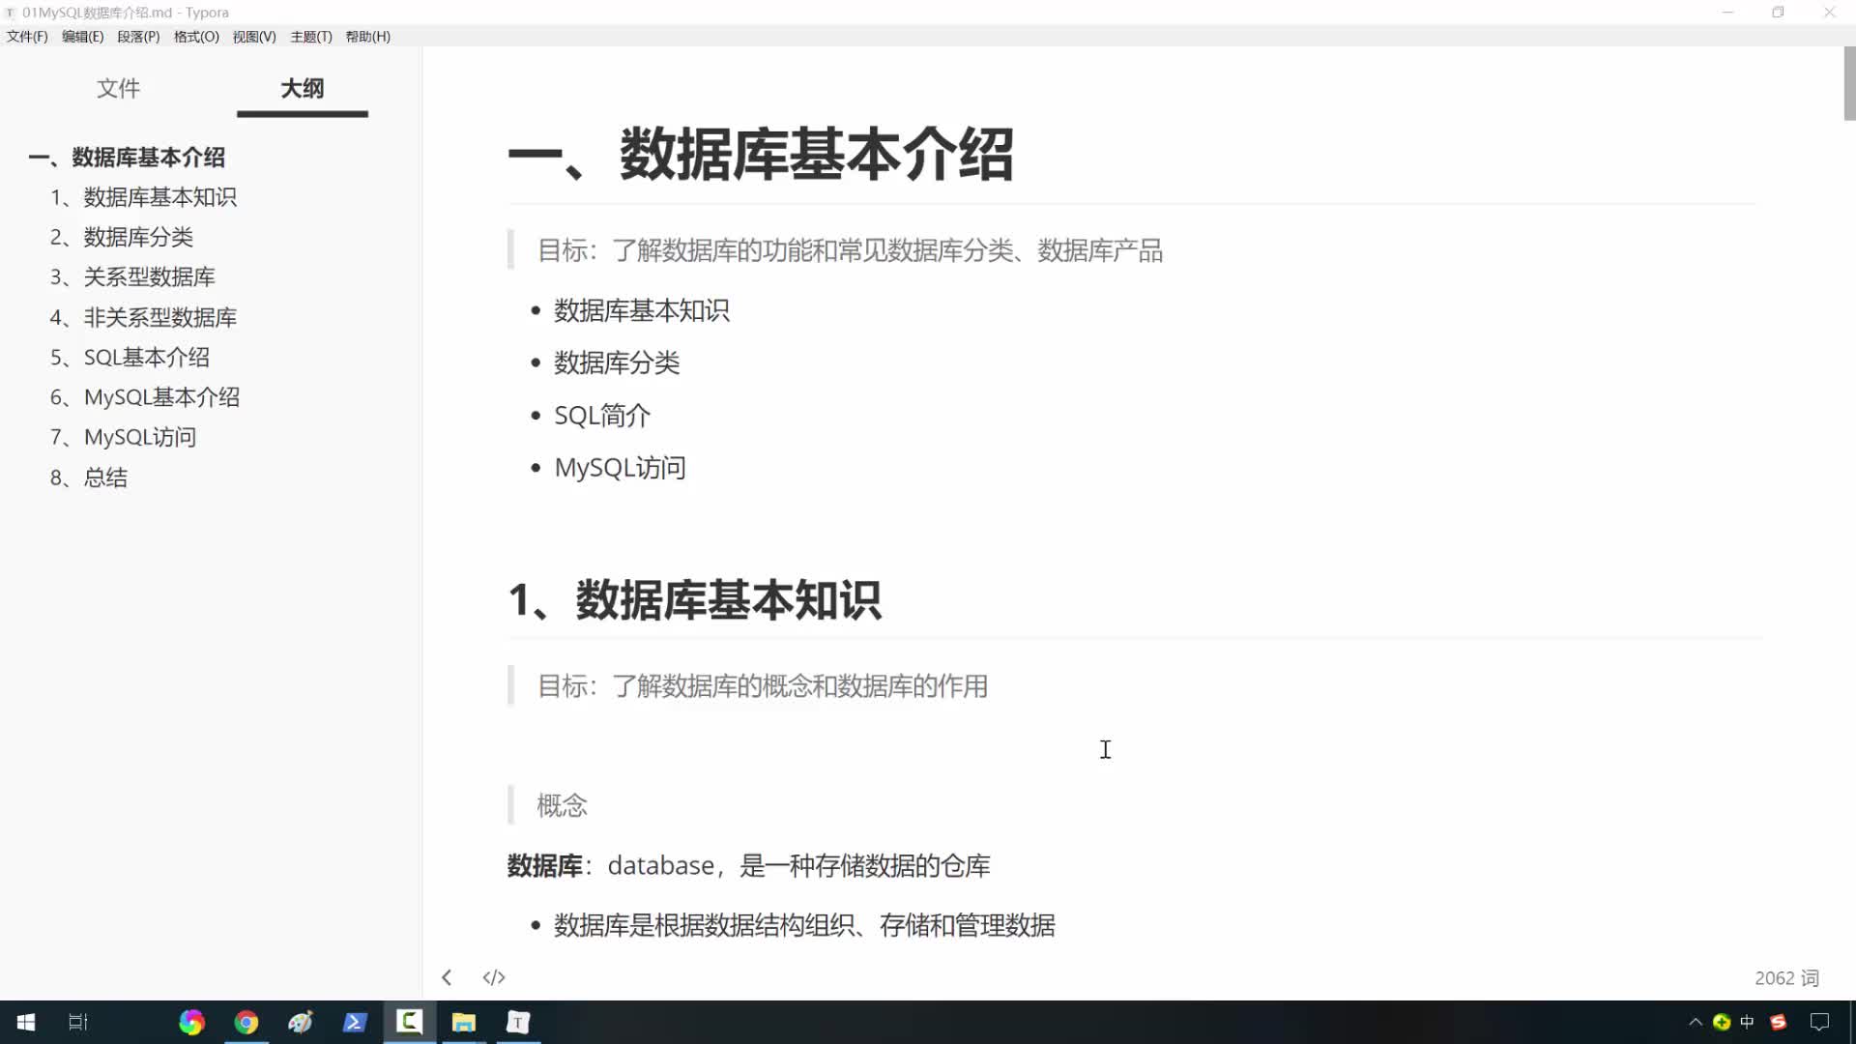Toggle source code mode icon
This screenshot has height=1044, width=1856.
(x=494, y=977)
